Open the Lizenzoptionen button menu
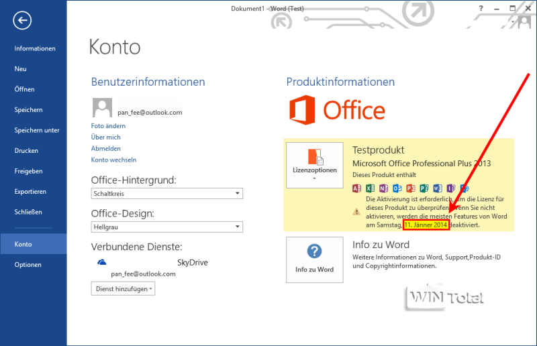The width and height of the screenshot is (537, 346). (x=315, y=166)
